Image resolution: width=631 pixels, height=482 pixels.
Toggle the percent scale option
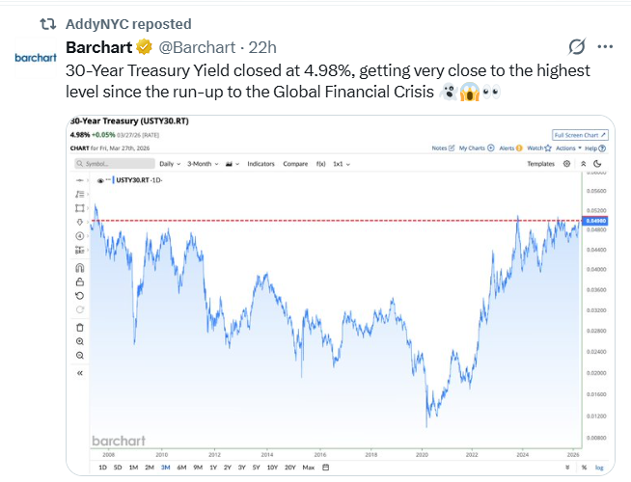(x=584, y=468)
